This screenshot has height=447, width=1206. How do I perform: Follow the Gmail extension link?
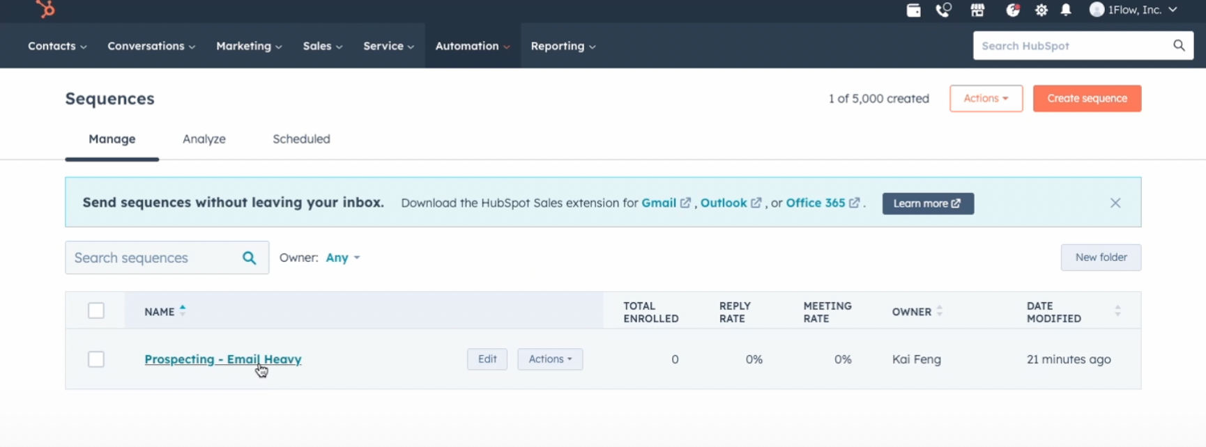[659, 203]
